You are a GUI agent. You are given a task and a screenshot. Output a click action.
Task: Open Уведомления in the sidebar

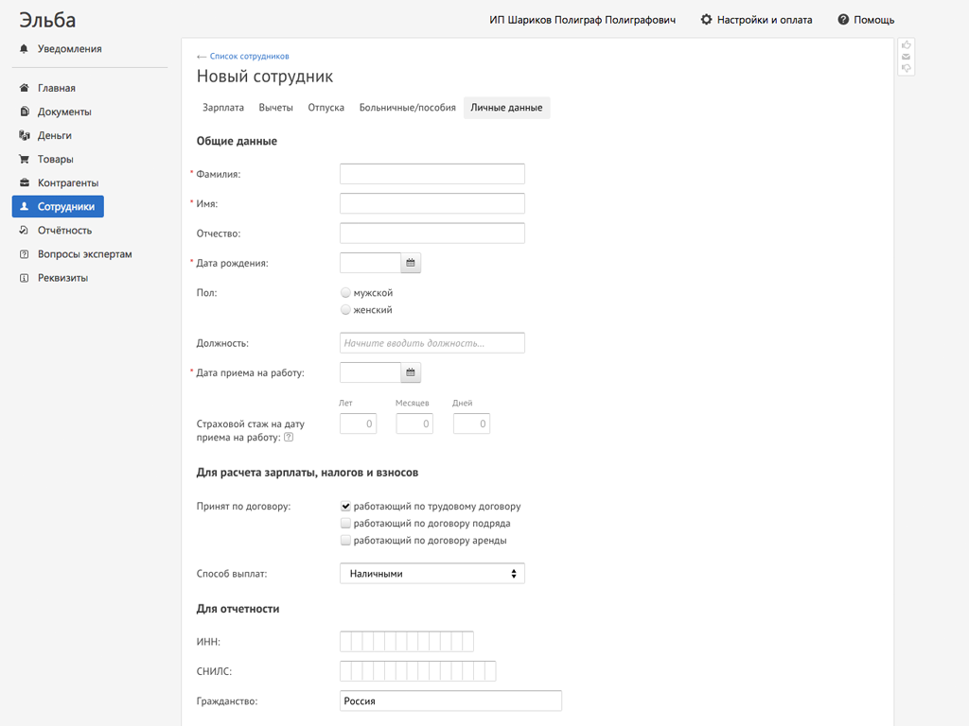[x=69, y=49]
